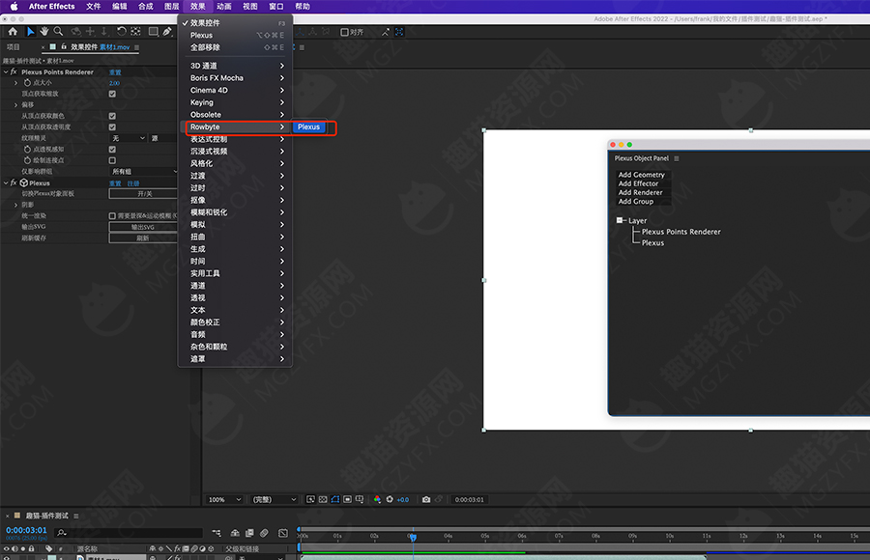The width and height of the screenshot is (870, 560).
Task: Enable the 绘制连接点 checkbox
Action: [x=112, y=160]
